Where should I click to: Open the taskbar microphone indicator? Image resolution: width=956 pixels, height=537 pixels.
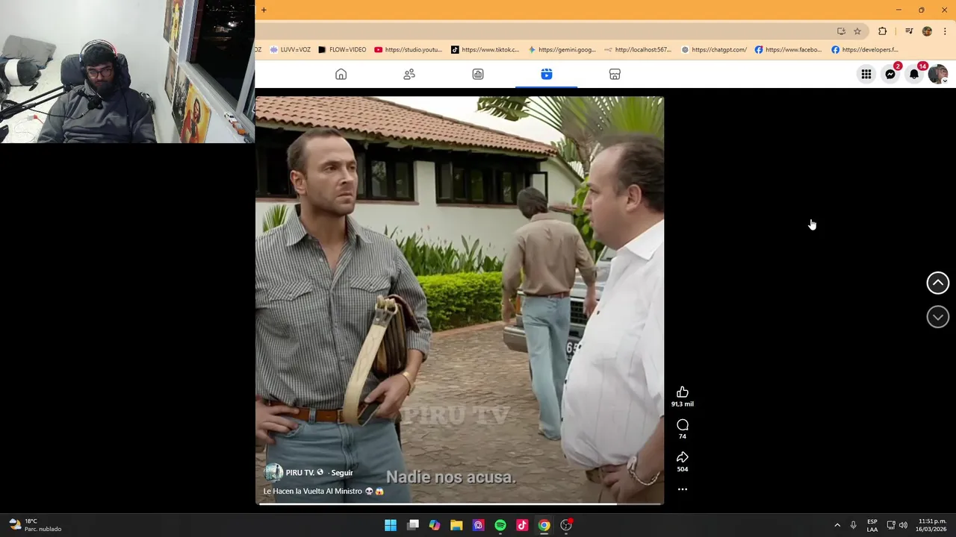click(x=853, y=525)
